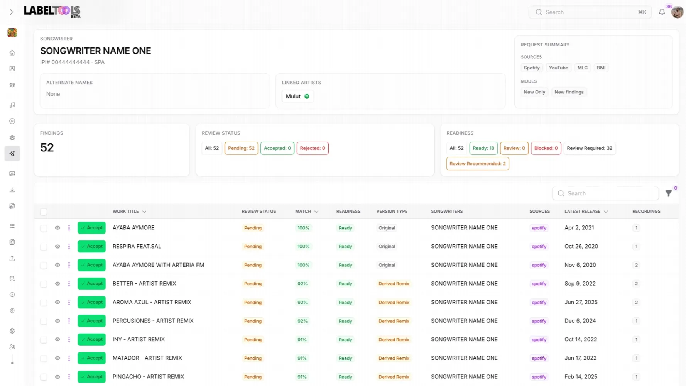Open row menu for RESPIRA FEAT.SAL

(x=69, y=247)
